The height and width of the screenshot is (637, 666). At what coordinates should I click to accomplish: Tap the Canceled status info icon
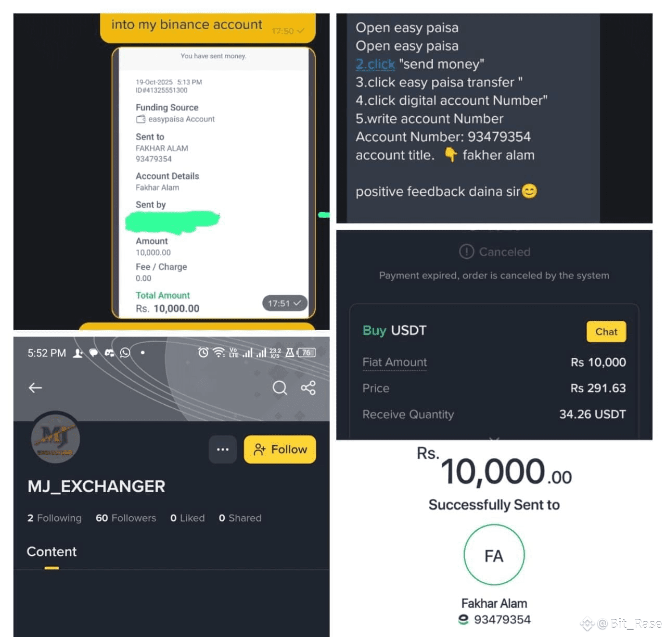[467, 252]
